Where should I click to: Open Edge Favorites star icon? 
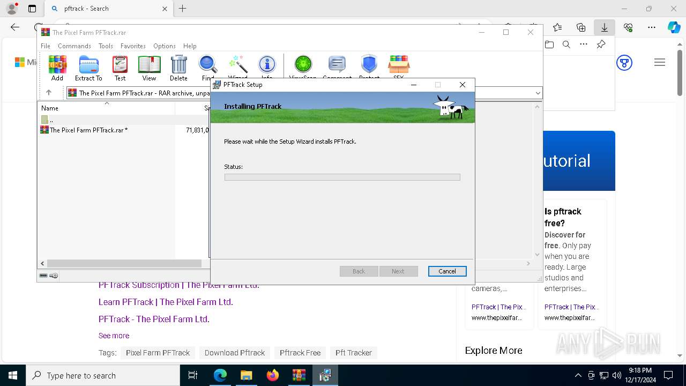pos(557,27)
